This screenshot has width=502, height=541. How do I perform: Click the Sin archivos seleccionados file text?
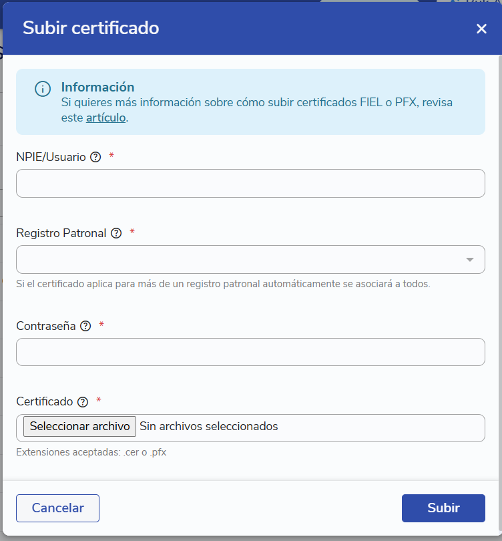[x=208, y=426]
